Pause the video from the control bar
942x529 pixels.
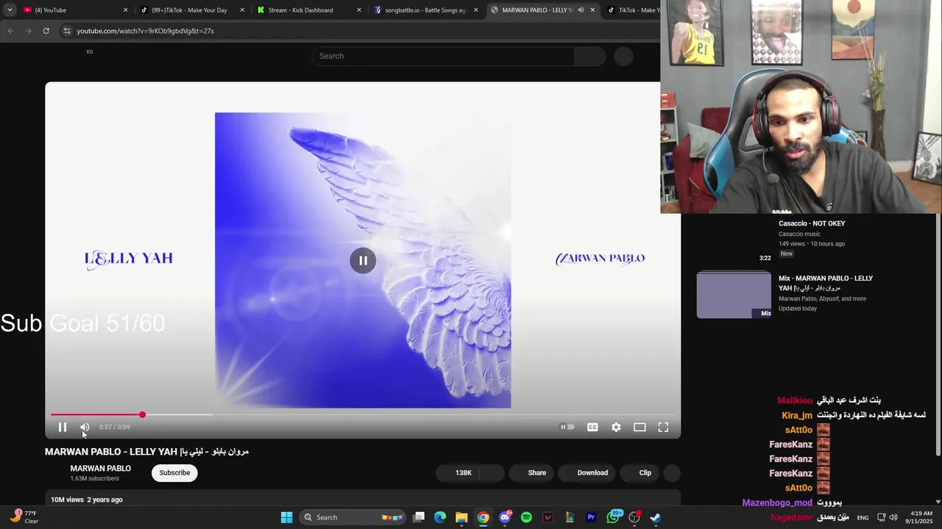(x=63, y=427)
